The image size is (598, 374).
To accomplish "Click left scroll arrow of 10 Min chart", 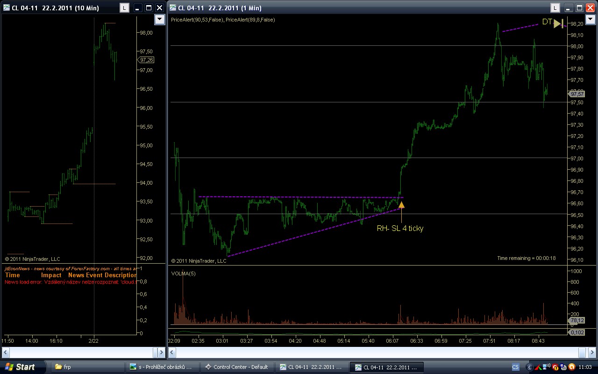I will (6, 352).
